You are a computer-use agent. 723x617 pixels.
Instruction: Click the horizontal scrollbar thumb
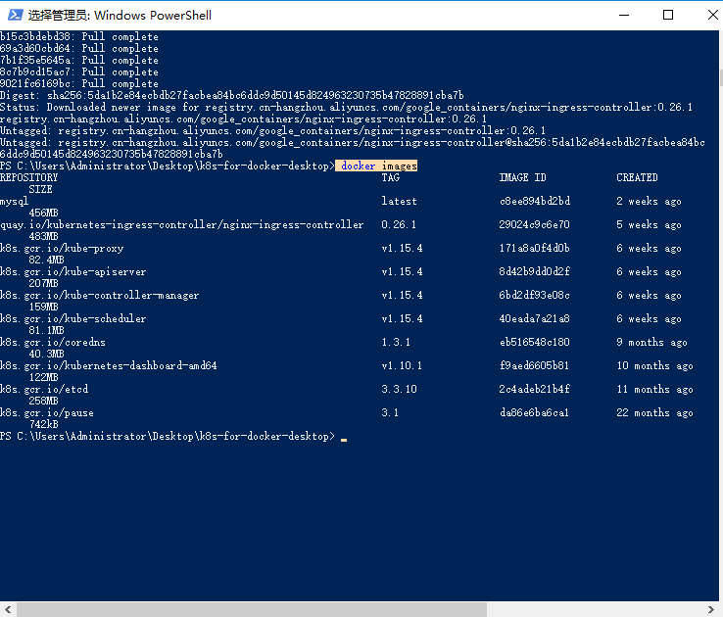coord(252,609)
